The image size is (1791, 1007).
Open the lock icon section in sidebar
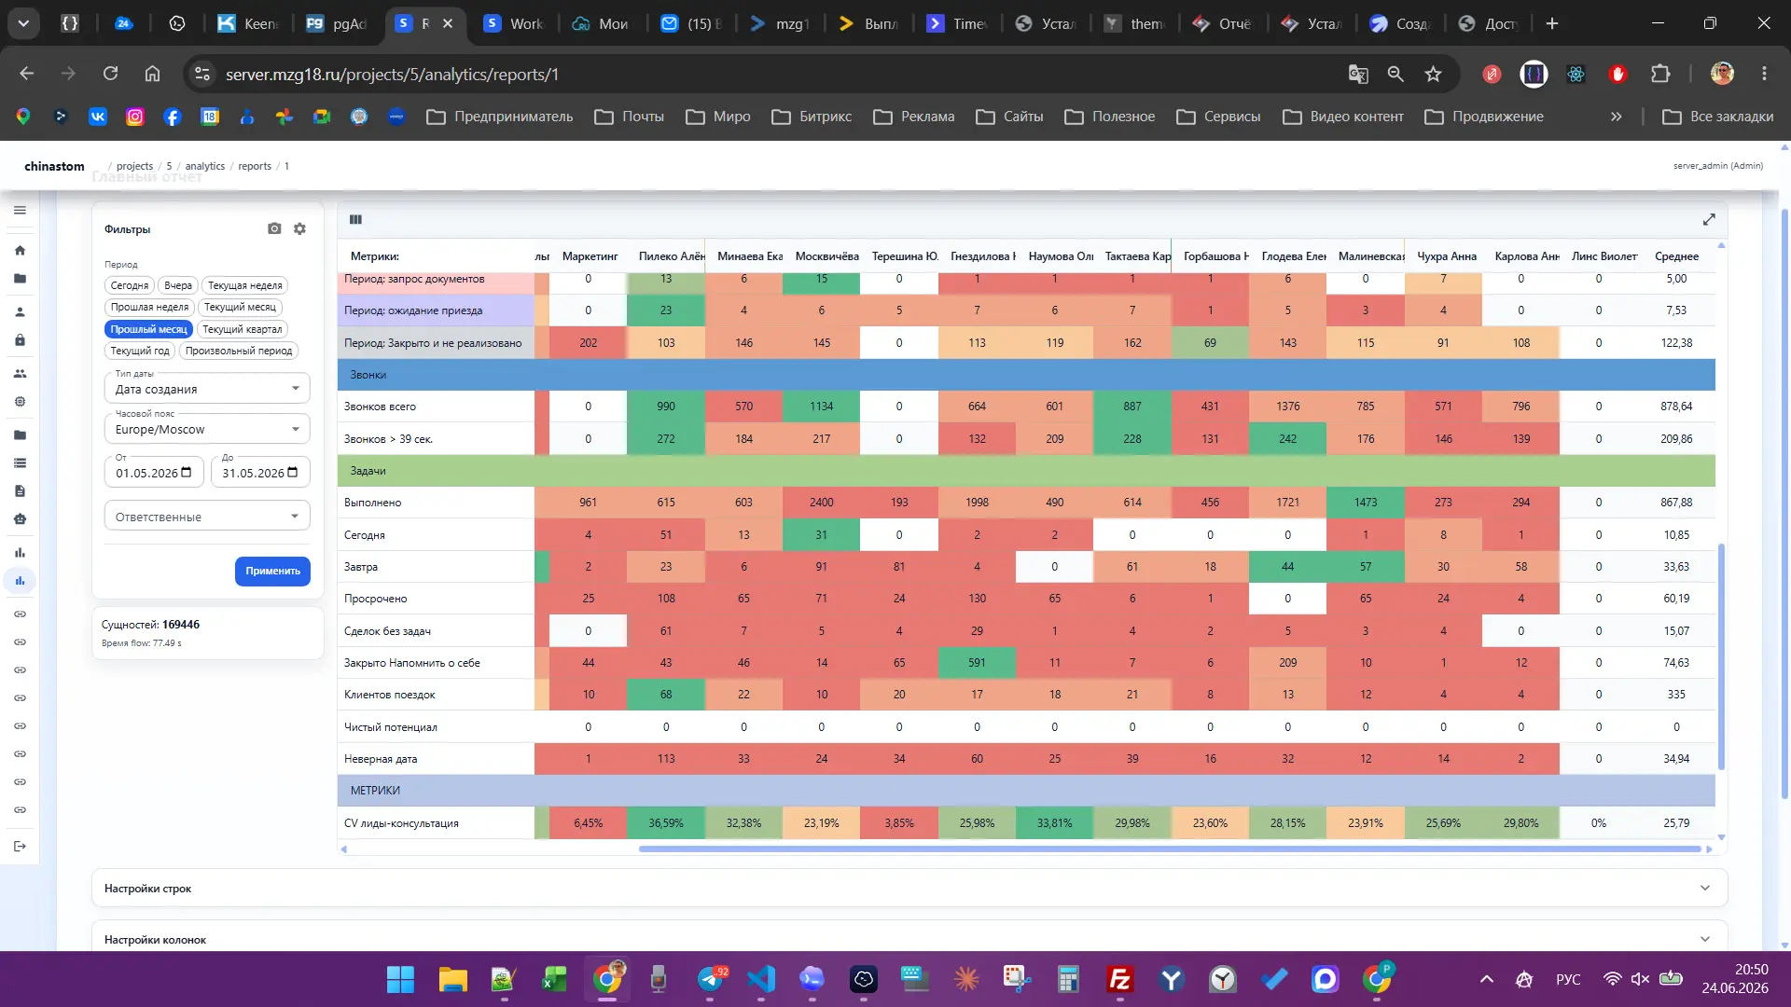(20, 340)
